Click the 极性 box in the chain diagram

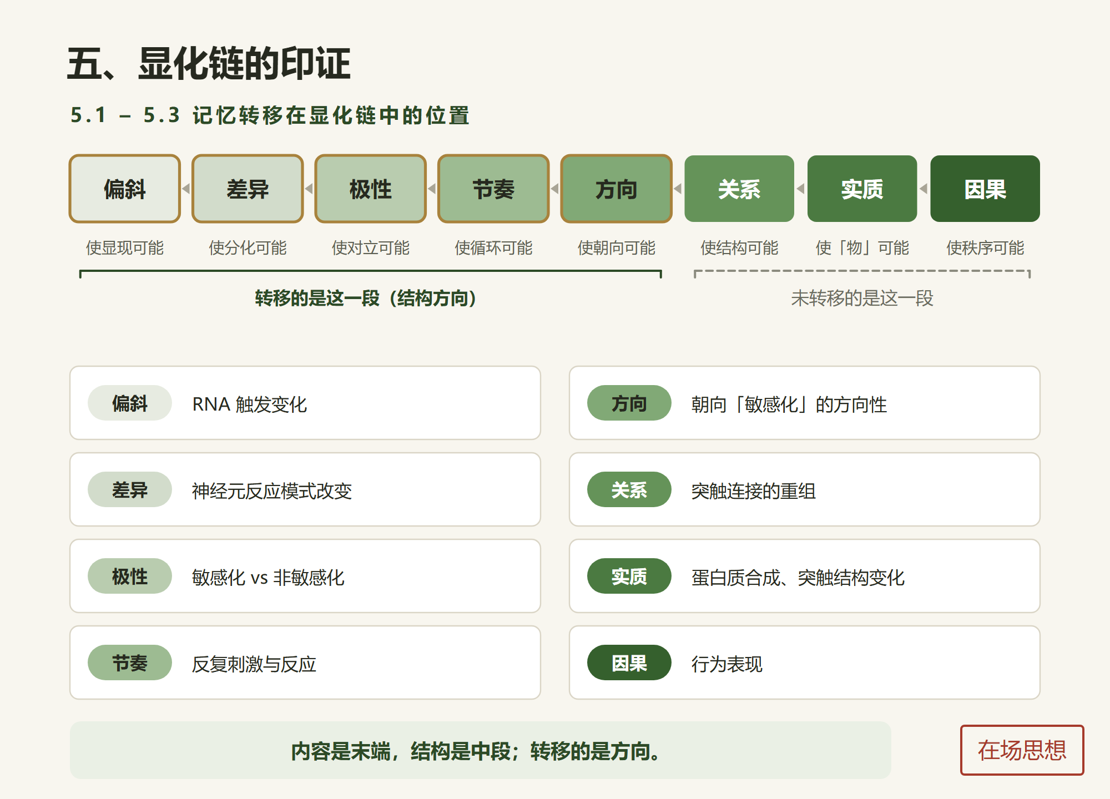click(x=371, y=189)
